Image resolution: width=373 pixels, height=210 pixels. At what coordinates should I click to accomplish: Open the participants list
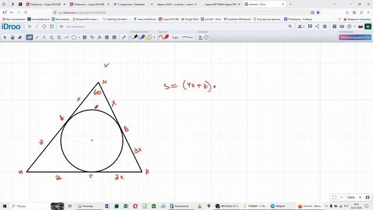pyautogui.click(x=301, y=26)
